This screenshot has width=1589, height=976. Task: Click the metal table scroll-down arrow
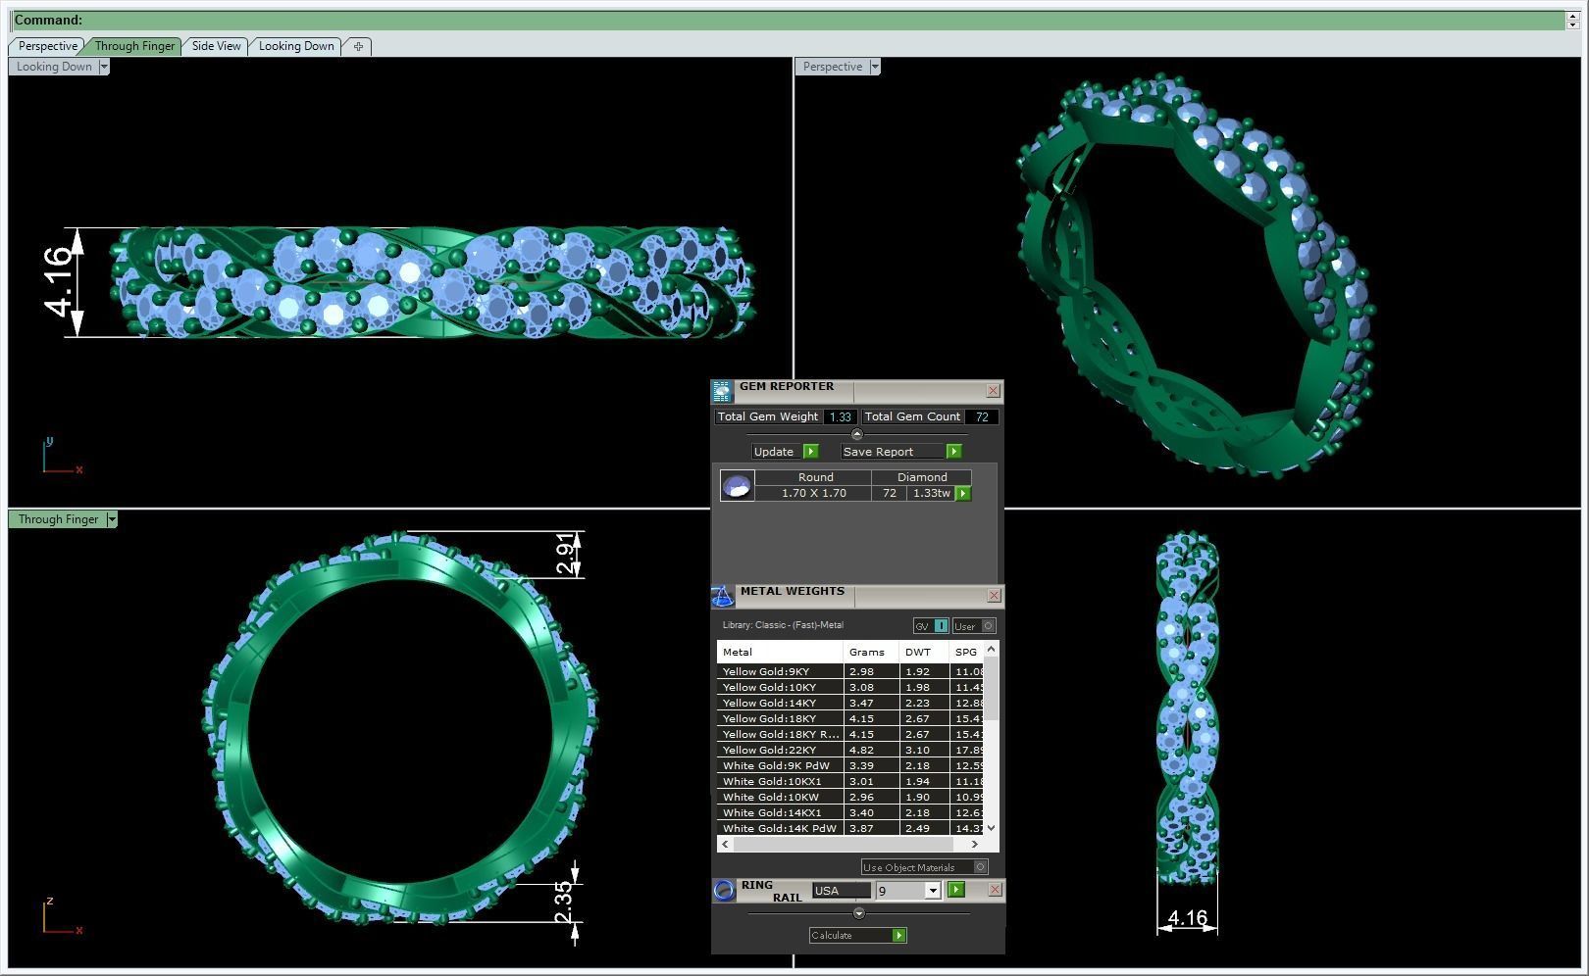(x=991, y=828)
